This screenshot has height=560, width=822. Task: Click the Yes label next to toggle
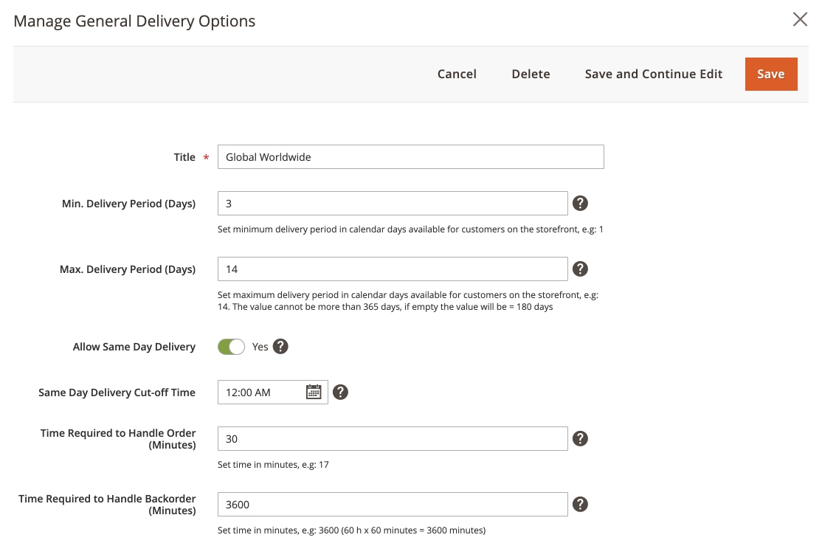point(260,347)
